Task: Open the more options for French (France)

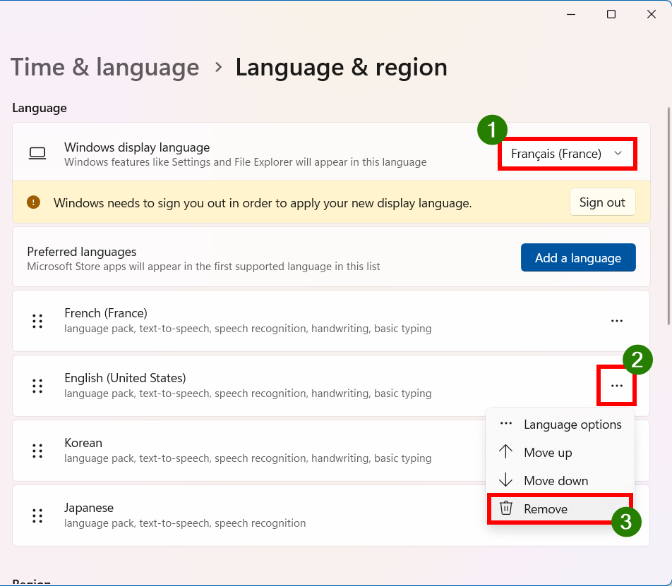Action: click(x=616, y=321)
